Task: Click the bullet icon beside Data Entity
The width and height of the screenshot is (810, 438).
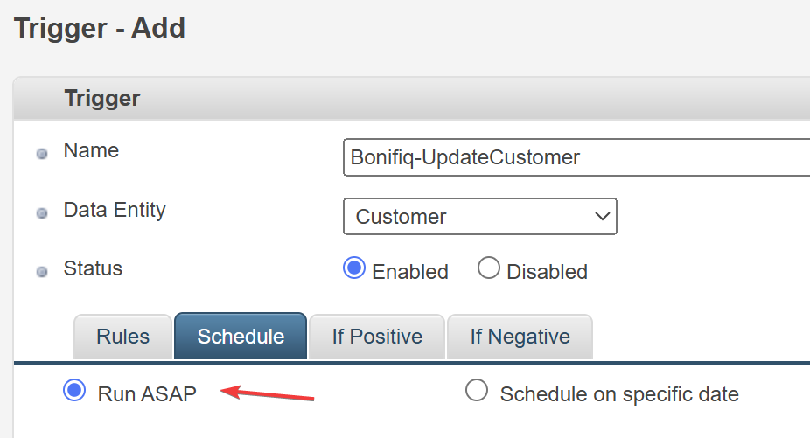Action: coord(42,212)
